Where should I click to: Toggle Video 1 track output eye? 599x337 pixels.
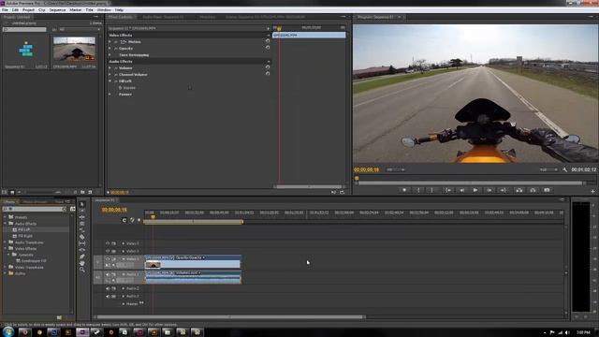click(108, 259)
